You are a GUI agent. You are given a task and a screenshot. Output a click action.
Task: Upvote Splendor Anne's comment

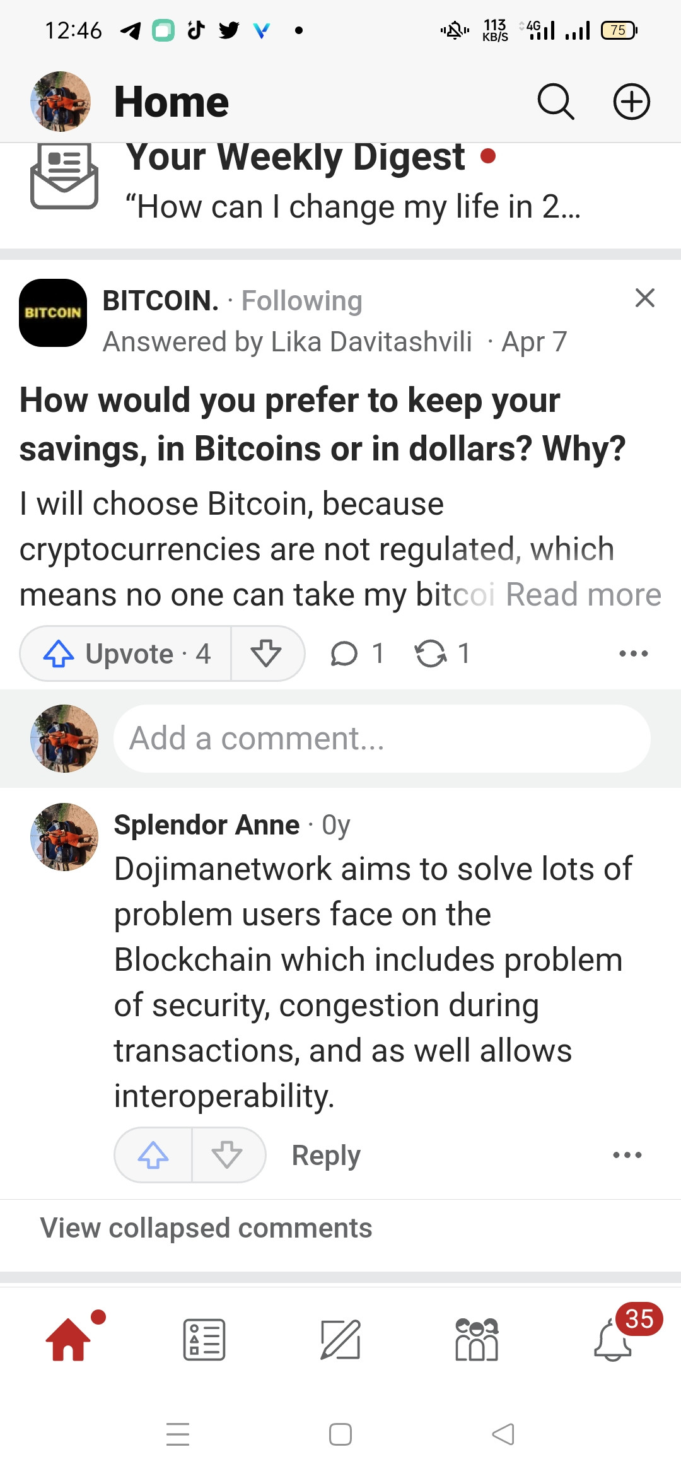click(x=153, y=1155)
